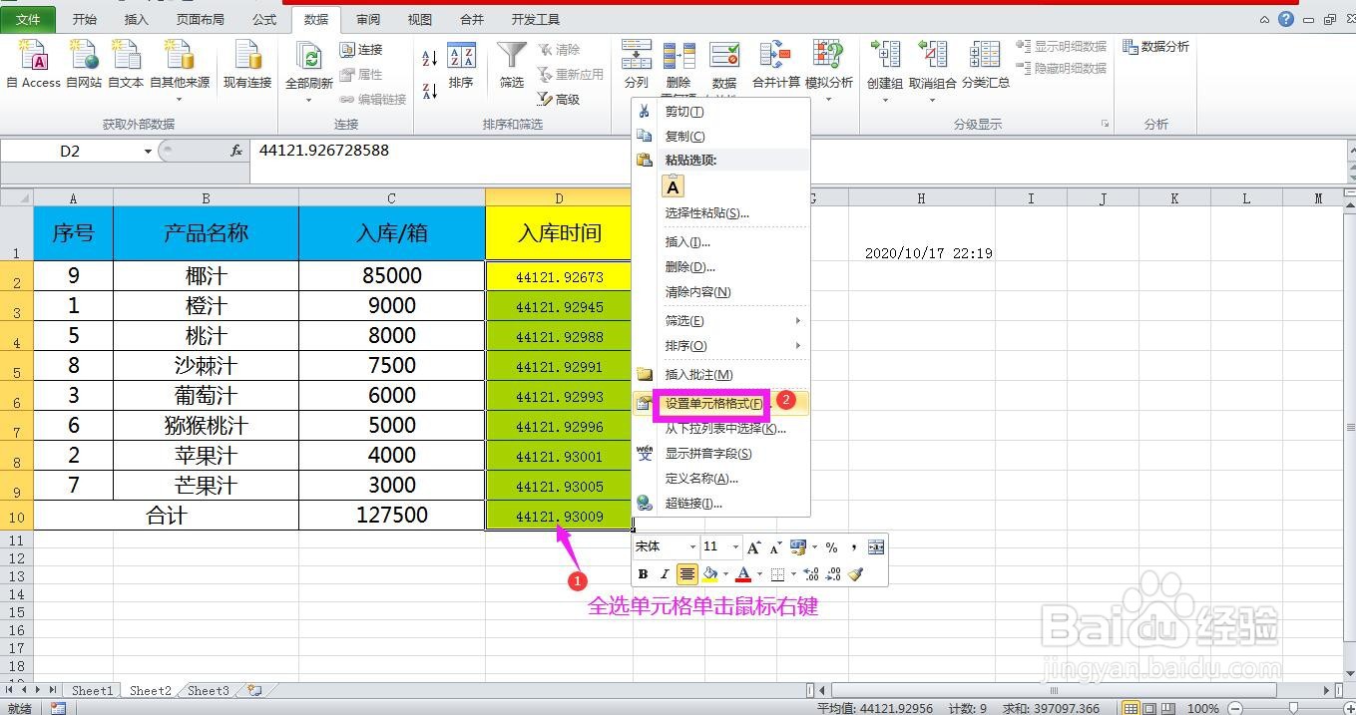Launch 数据分析 (Data Analysis) tool
This screenshot has width=1356, height=715.
pyautogui.click(x=1155, y=46)
